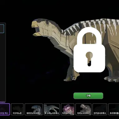Screen dimensions: 119x119
Task: Click the blue-outlined box in left panel
Action: point(2,29)
